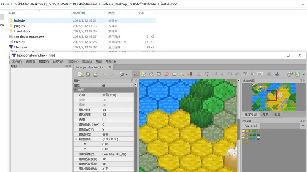Select terraingenerator.exe in Explorer file list

click(x=29, y=36)
